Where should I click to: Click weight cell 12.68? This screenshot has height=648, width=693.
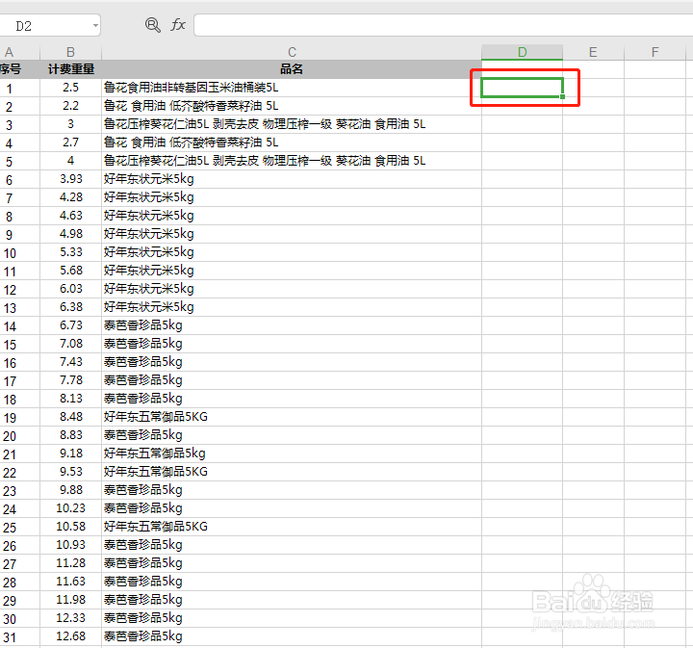pyautogui.click(x=70, y=636)
